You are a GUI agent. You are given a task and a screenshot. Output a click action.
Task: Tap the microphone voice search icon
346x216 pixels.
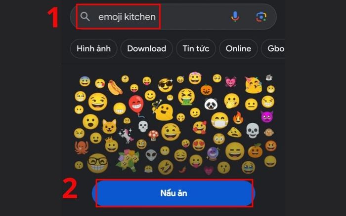[x=235, y=16]
